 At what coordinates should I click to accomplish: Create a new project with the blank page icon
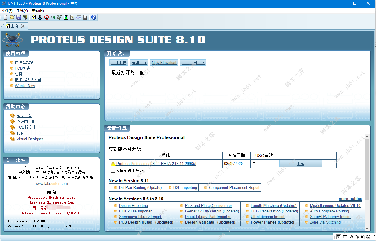[5, 17]
